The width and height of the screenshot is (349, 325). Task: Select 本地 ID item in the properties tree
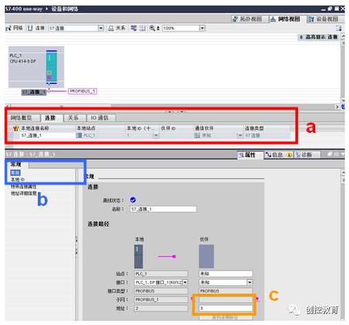pyautogui.click(x=18, y=180)
